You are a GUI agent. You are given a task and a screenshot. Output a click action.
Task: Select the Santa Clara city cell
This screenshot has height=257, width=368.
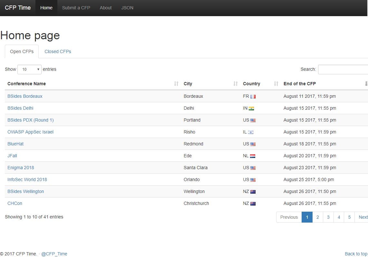(196, 168)
